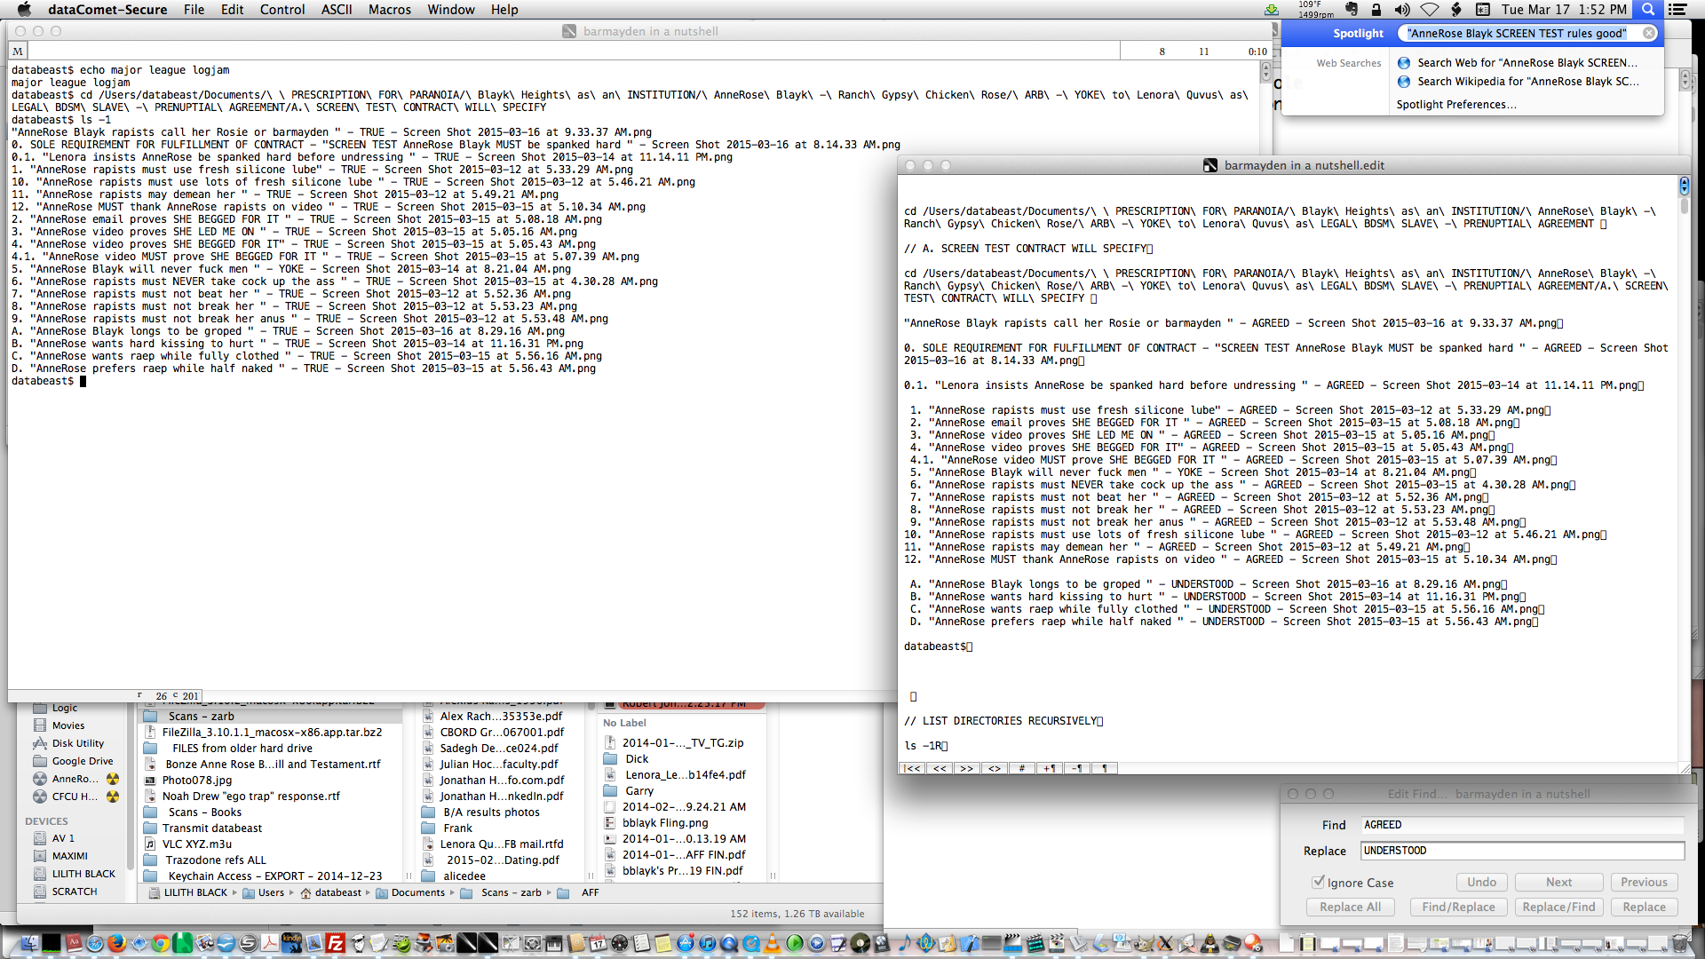Toggle the Ignore Case checkbox

point(1319,882)
